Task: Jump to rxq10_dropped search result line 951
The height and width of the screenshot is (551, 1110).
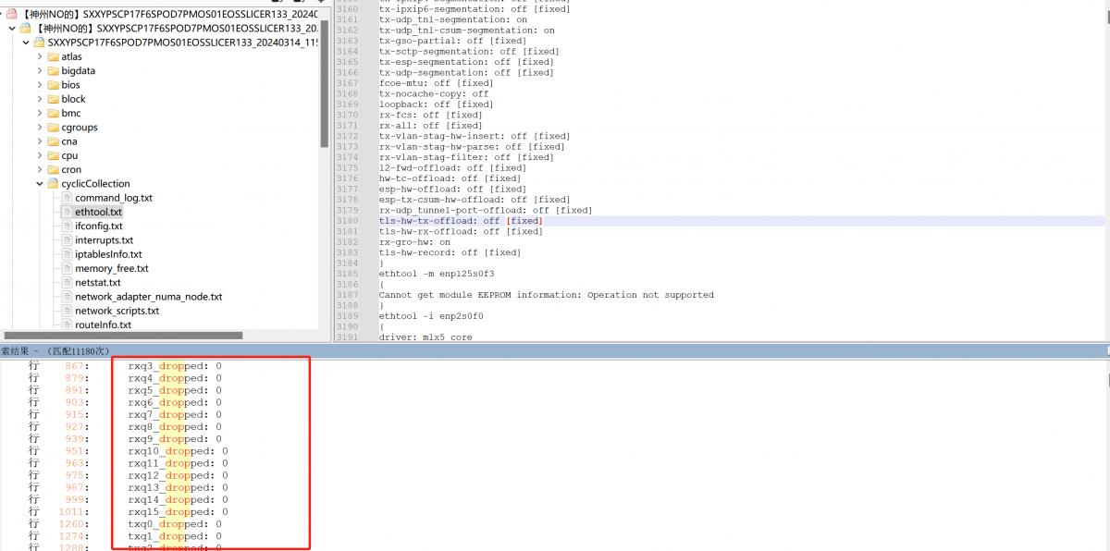Action: (178, 451)
